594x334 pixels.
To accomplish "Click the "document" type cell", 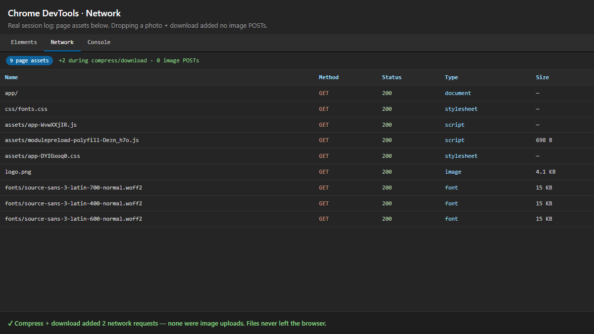I will [x=458, y=93].
